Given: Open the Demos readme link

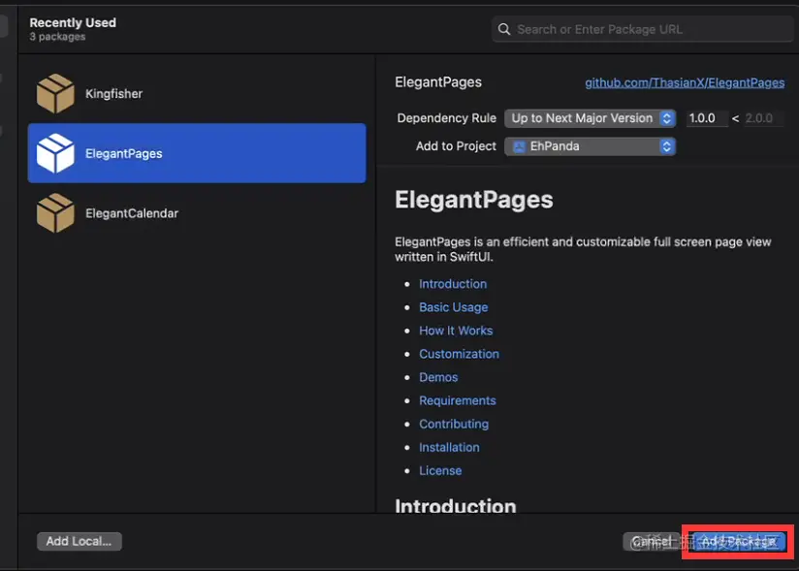Looking at the screenshot, I should pyautogui.click(x=438, y=377).
